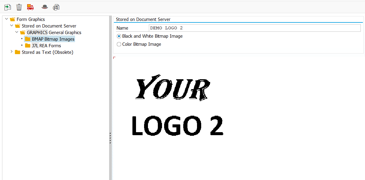Viewport: 365px width, 180px height.
Task: Click the BMAP Bitmap Images folder icon
Action: (28, 39)
